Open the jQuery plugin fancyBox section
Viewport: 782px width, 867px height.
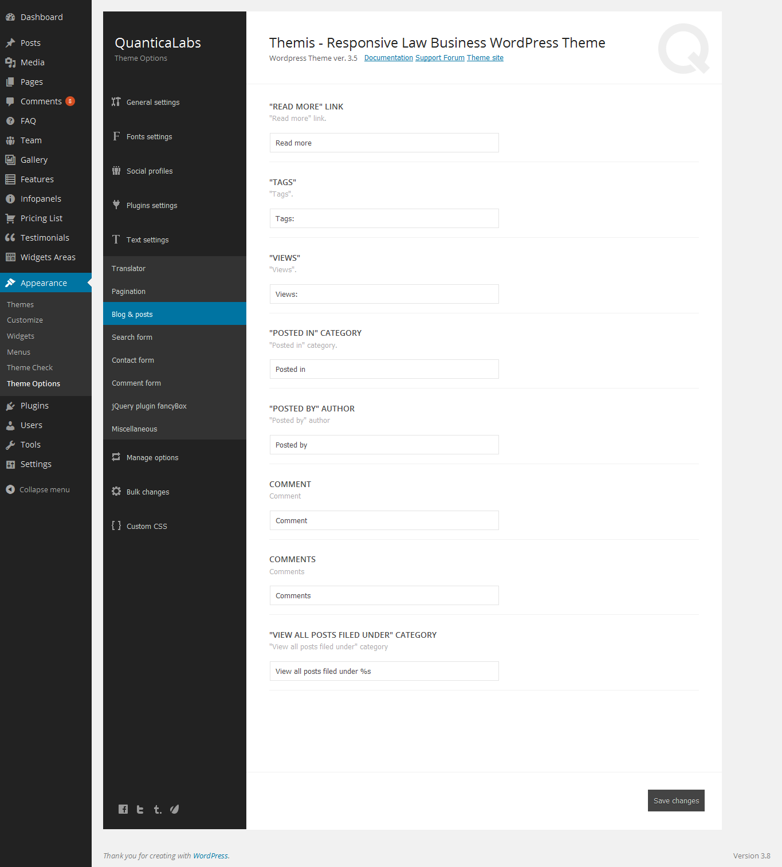(x=175, y=406)
